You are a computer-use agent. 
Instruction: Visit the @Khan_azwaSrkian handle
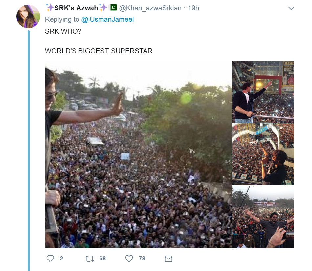(150, 8)
